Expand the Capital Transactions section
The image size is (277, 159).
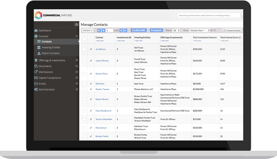(77, 78)
